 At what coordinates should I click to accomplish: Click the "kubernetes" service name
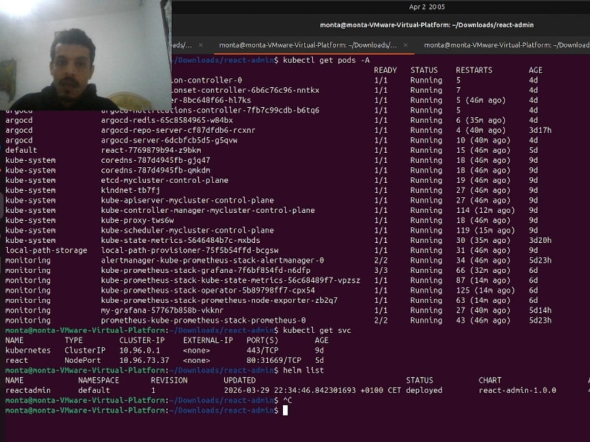tap(28, 350)
